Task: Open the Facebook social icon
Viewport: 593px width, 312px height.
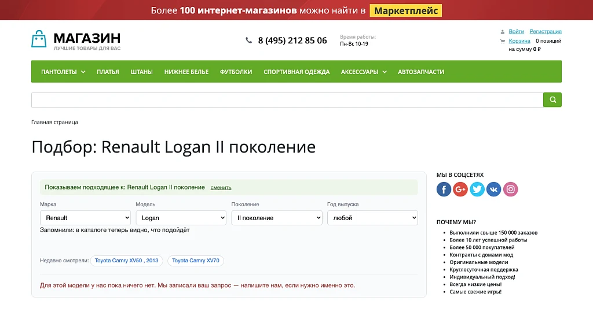Action: (x=444, y=190)
